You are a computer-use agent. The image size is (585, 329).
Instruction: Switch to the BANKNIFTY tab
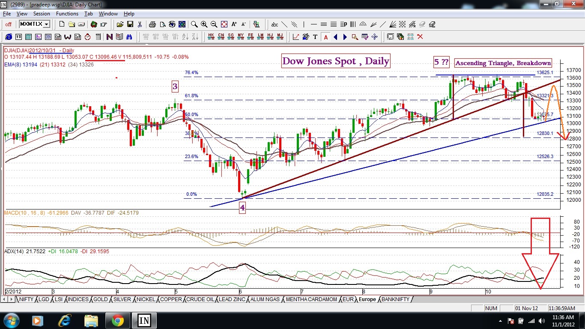coord(395,299)
